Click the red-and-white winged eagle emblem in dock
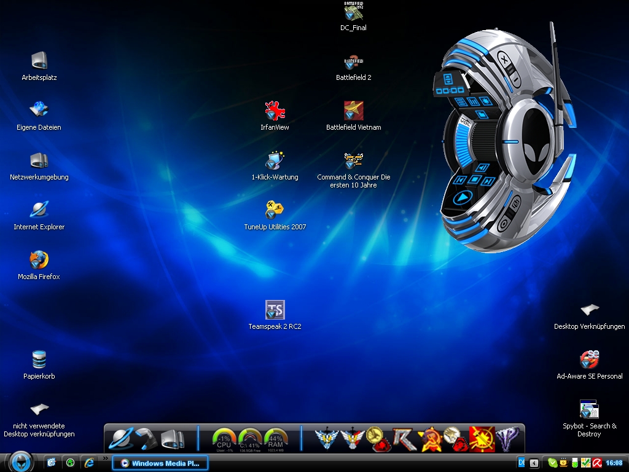The height and width of the screenshot is (472, 629). (x=352, y=439)
